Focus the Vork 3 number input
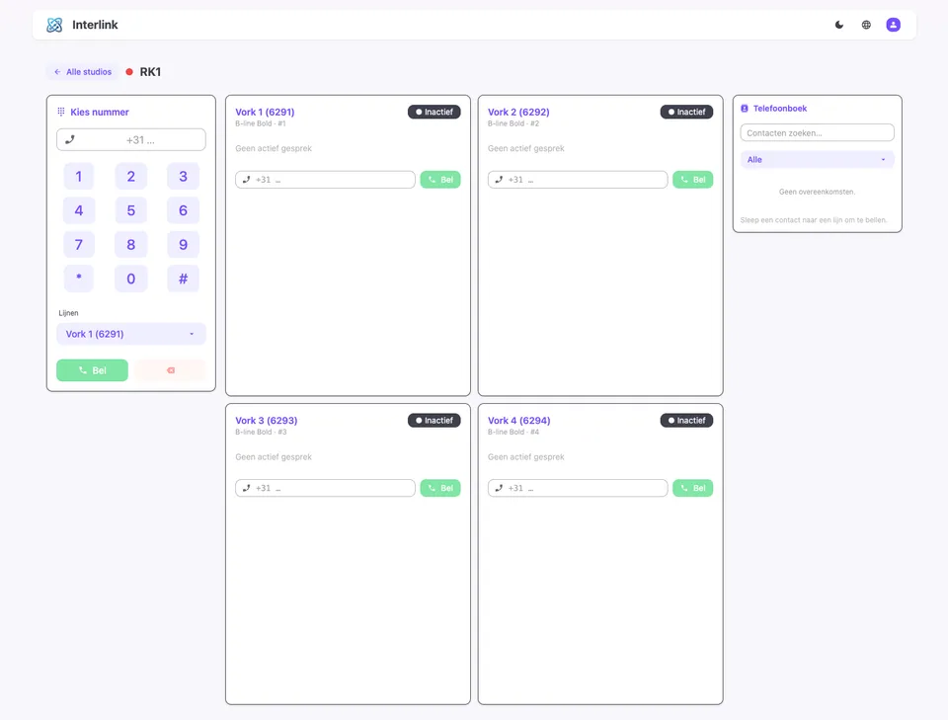This screenshot has height=720, width=948. tap(325, 488)
